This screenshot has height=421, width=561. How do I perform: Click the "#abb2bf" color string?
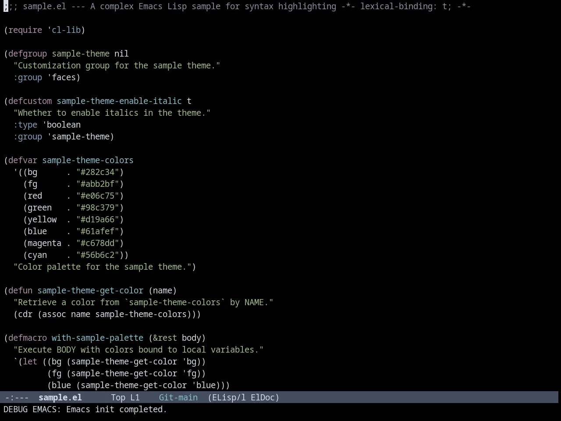click(x=97, y=184)
